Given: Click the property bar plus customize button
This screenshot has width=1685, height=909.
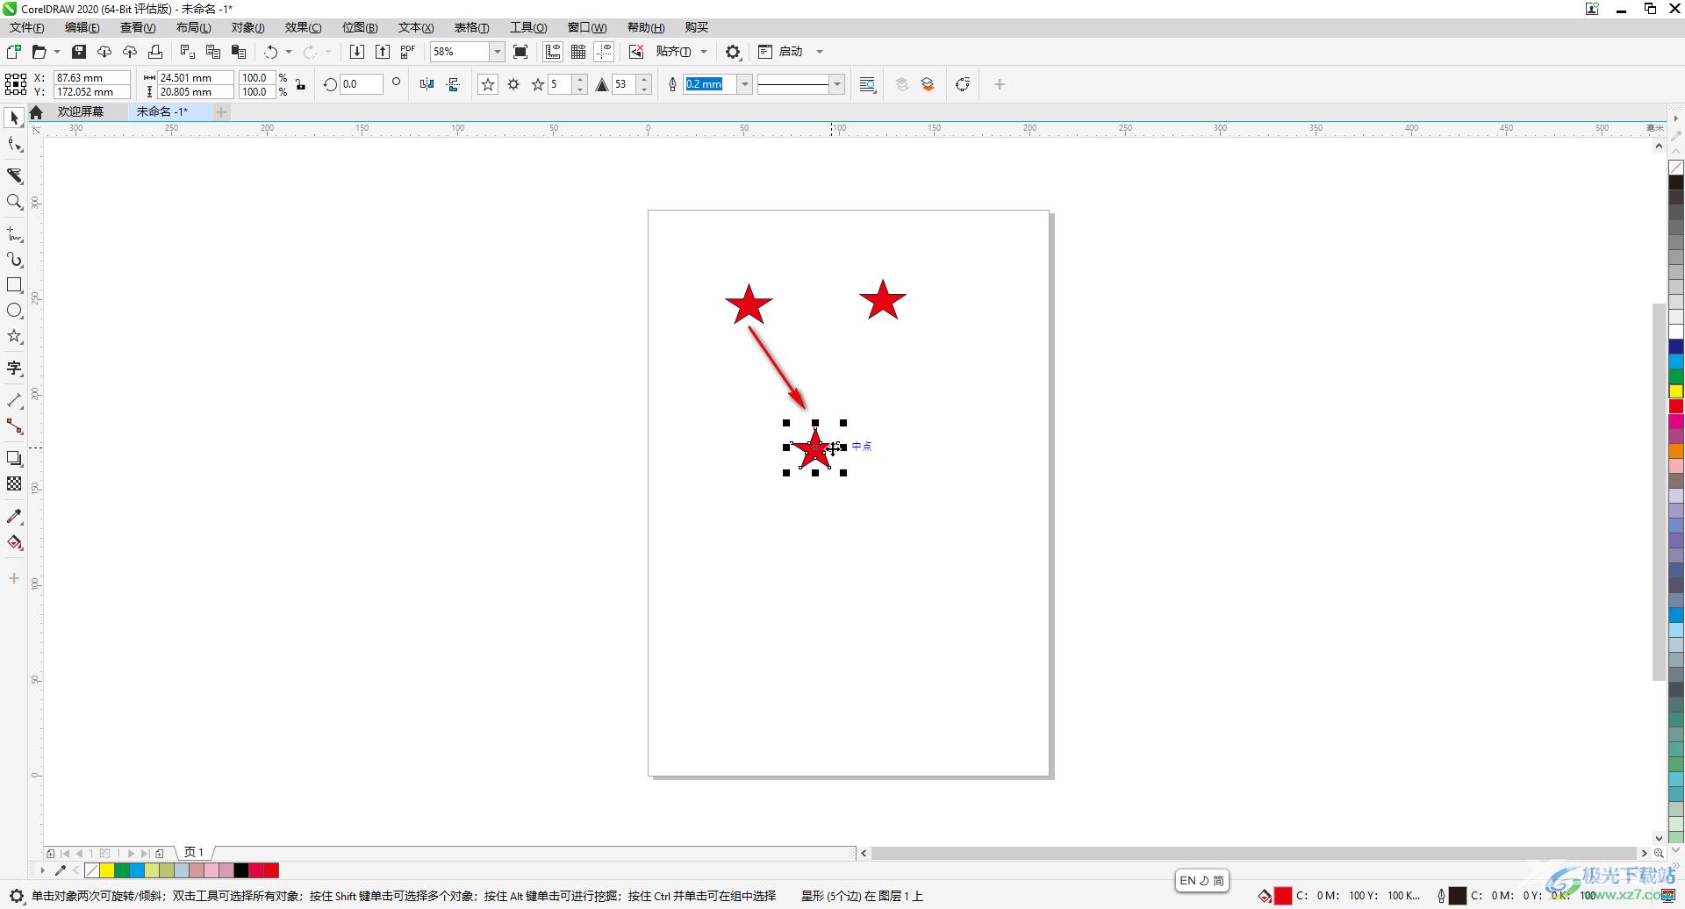Looking at the screenshot, I should 999,84.
